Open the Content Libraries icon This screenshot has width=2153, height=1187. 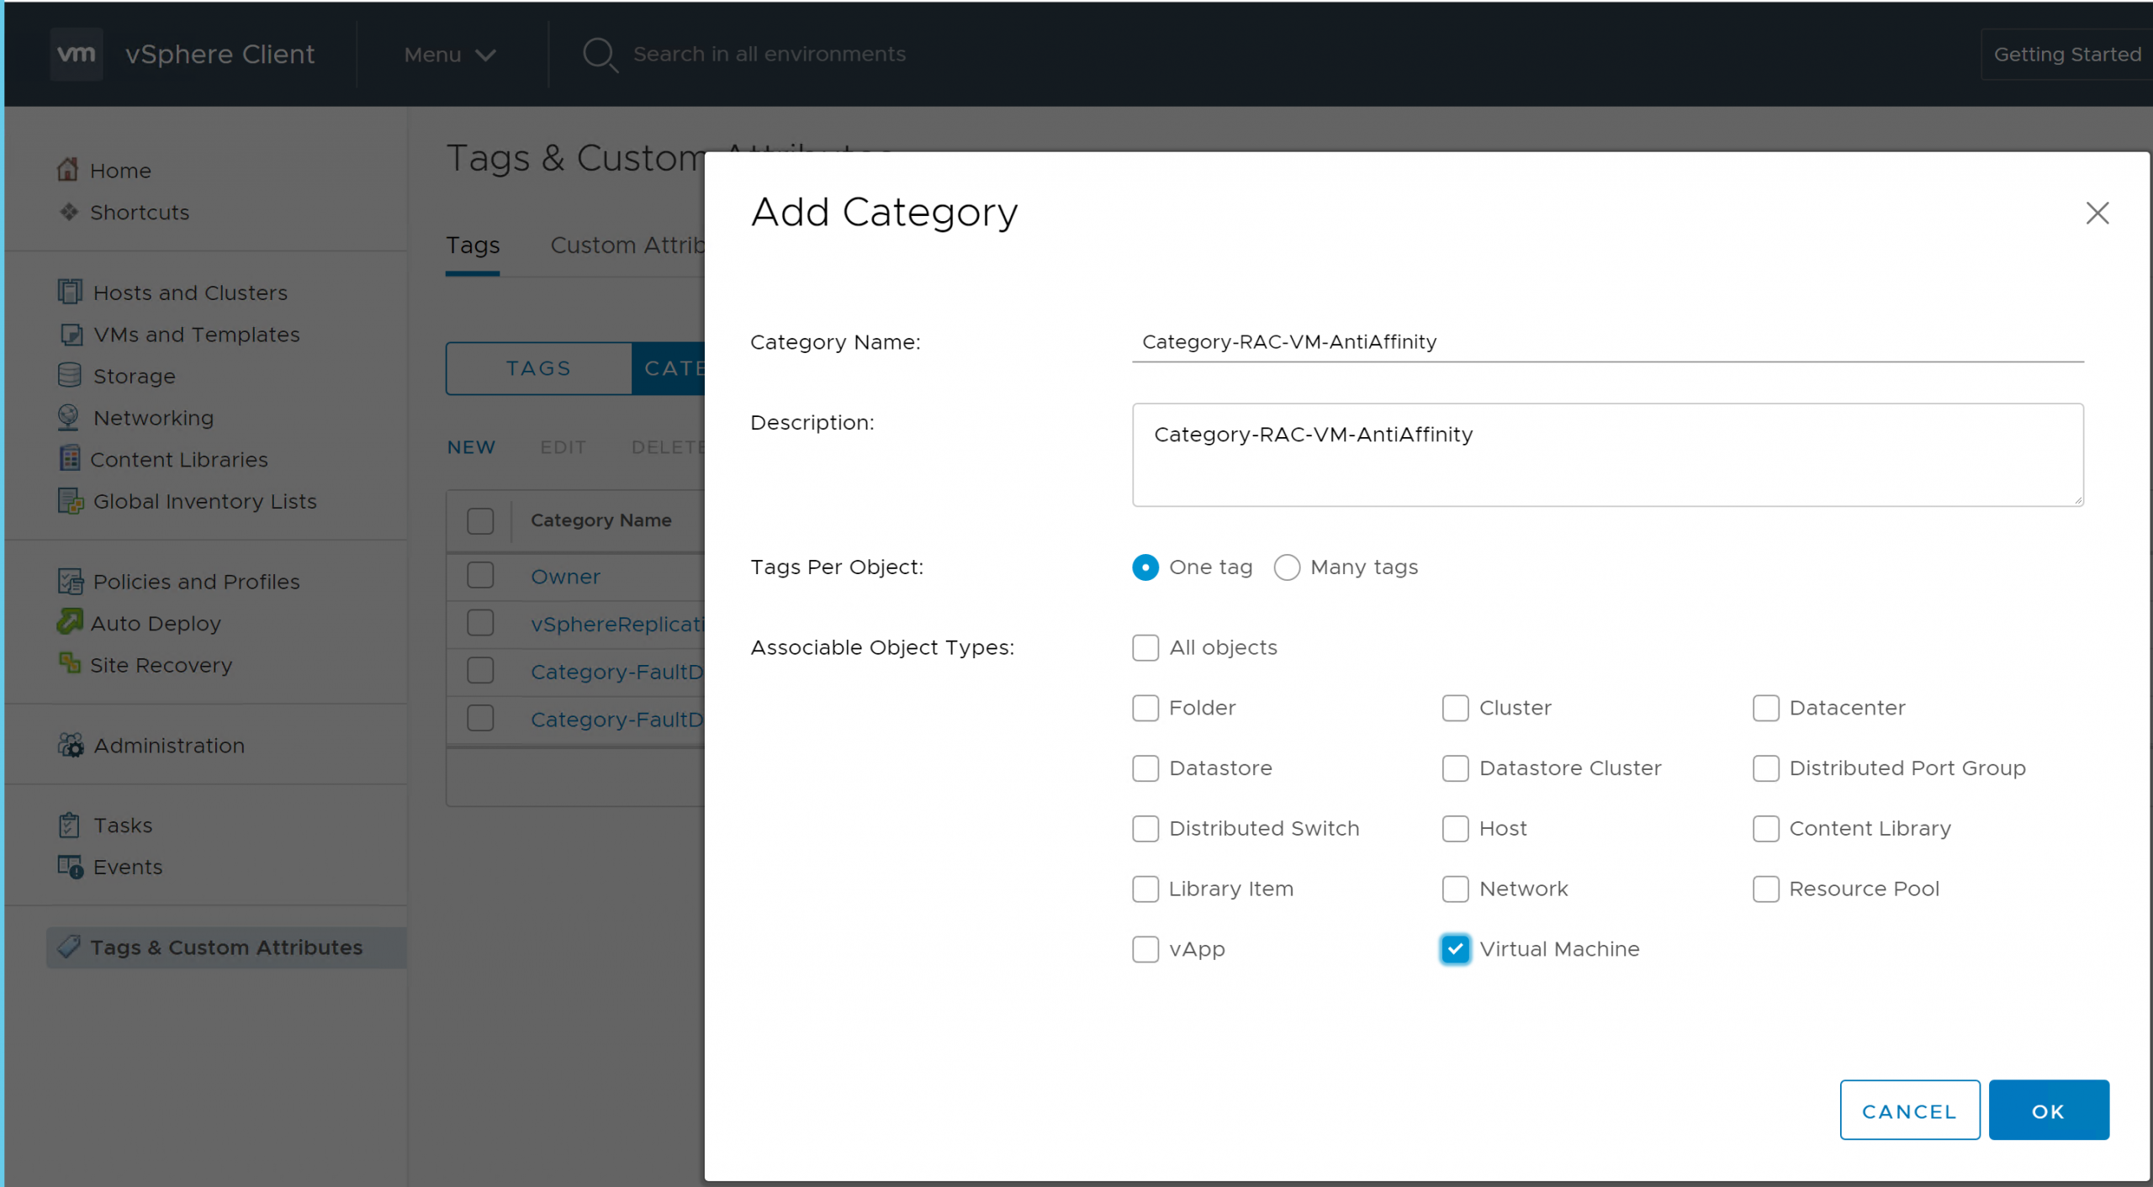(x=70, y=458)
